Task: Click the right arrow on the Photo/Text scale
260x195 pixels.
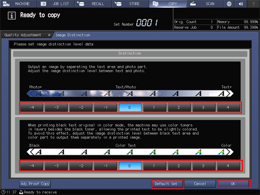Action: click(230, 93)
